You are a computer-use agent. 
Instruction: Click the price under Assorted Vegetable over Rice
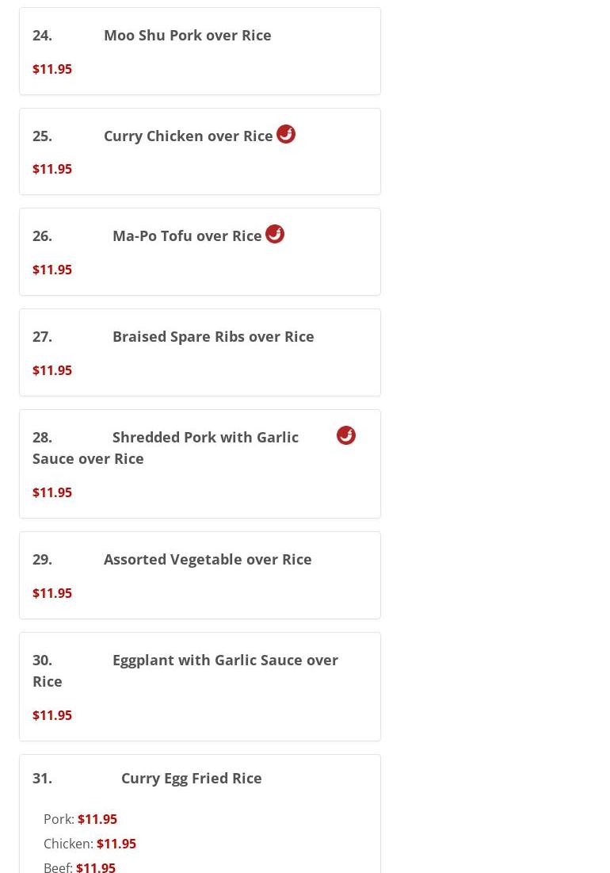52,593
